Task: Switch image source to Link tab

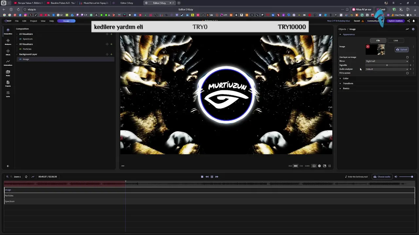Action: (x=396, y=40)
